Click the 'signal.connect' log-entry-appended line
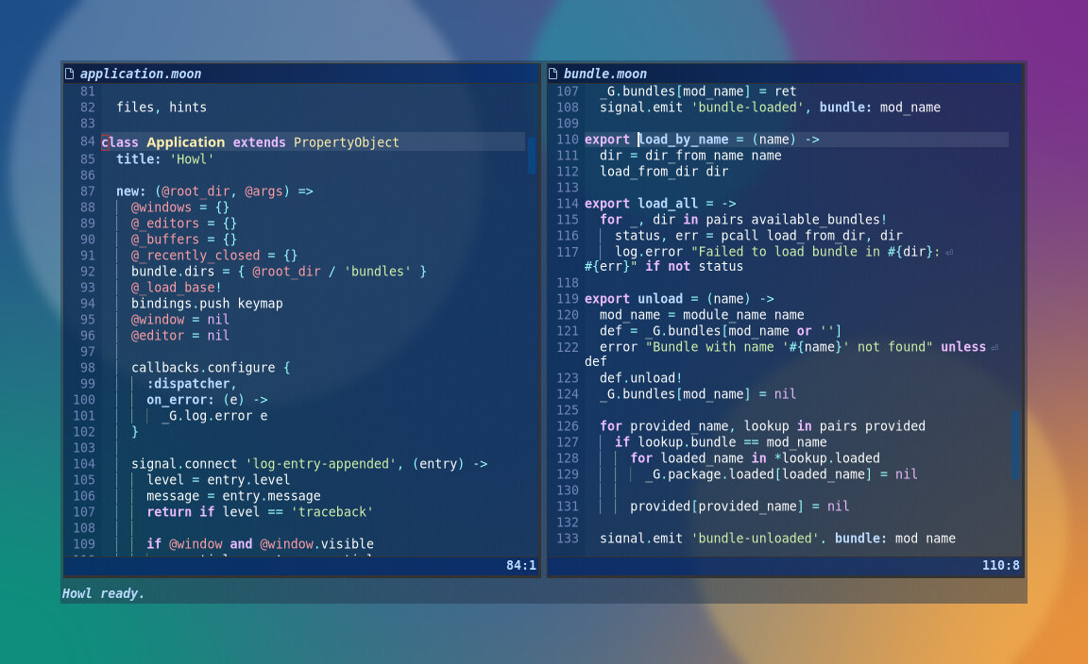 point(310,464)
